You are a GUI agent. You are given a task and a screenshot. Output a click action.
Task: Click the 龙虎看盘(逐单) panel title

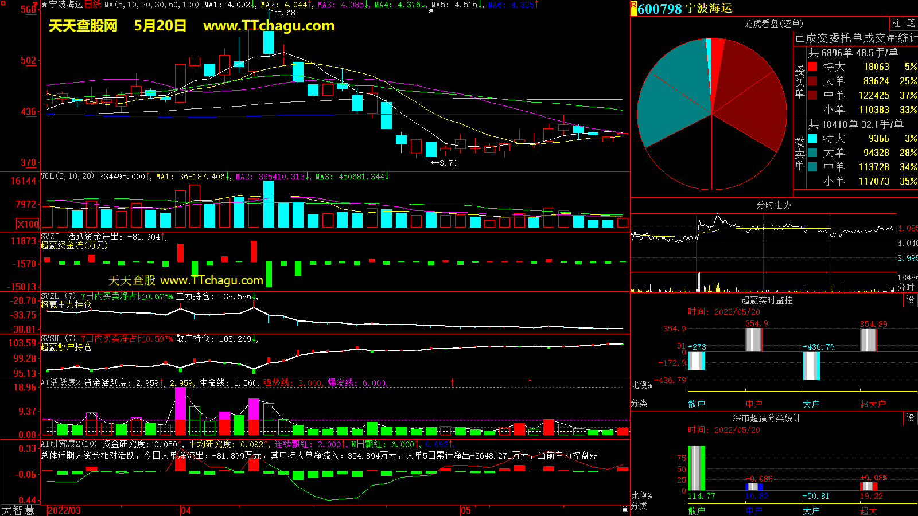pos(773,24)
